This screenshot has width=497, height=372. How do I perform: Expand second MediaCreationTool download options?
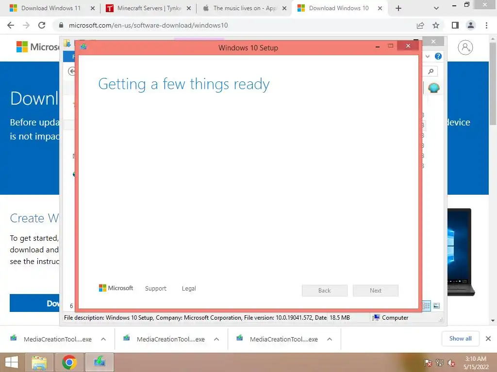point(216,339)
